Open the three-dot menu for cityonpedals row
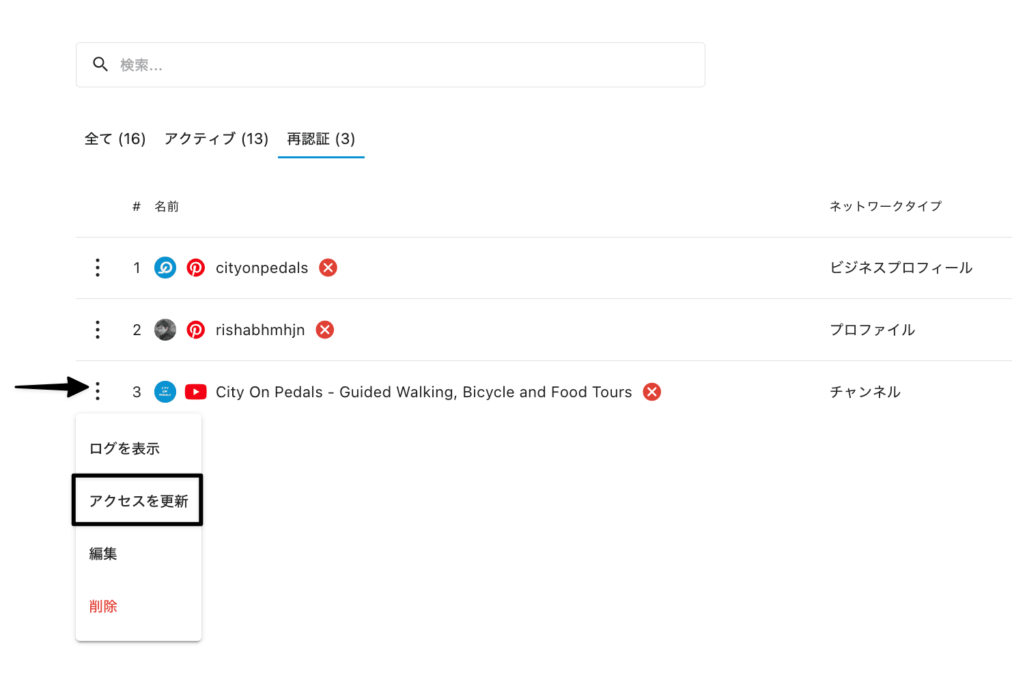 pyautogui.click(x=98, y=268)
